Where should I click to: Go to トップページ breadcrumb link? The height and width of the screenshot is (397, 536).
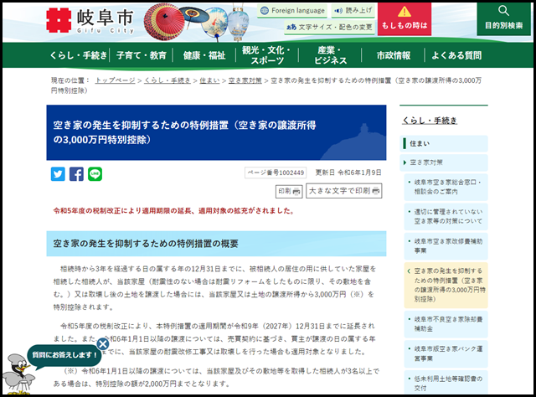coord(116,80)
